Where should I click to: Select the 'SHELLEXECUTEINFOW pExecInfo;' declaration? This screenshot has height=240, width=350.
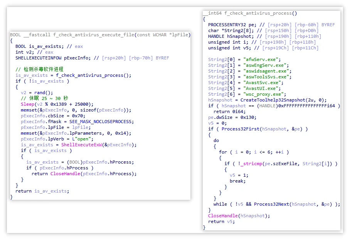tap(53, 58)
